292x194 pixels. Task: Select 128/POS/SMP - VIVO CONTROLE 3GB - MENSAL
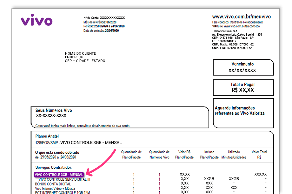click(78, 143)
